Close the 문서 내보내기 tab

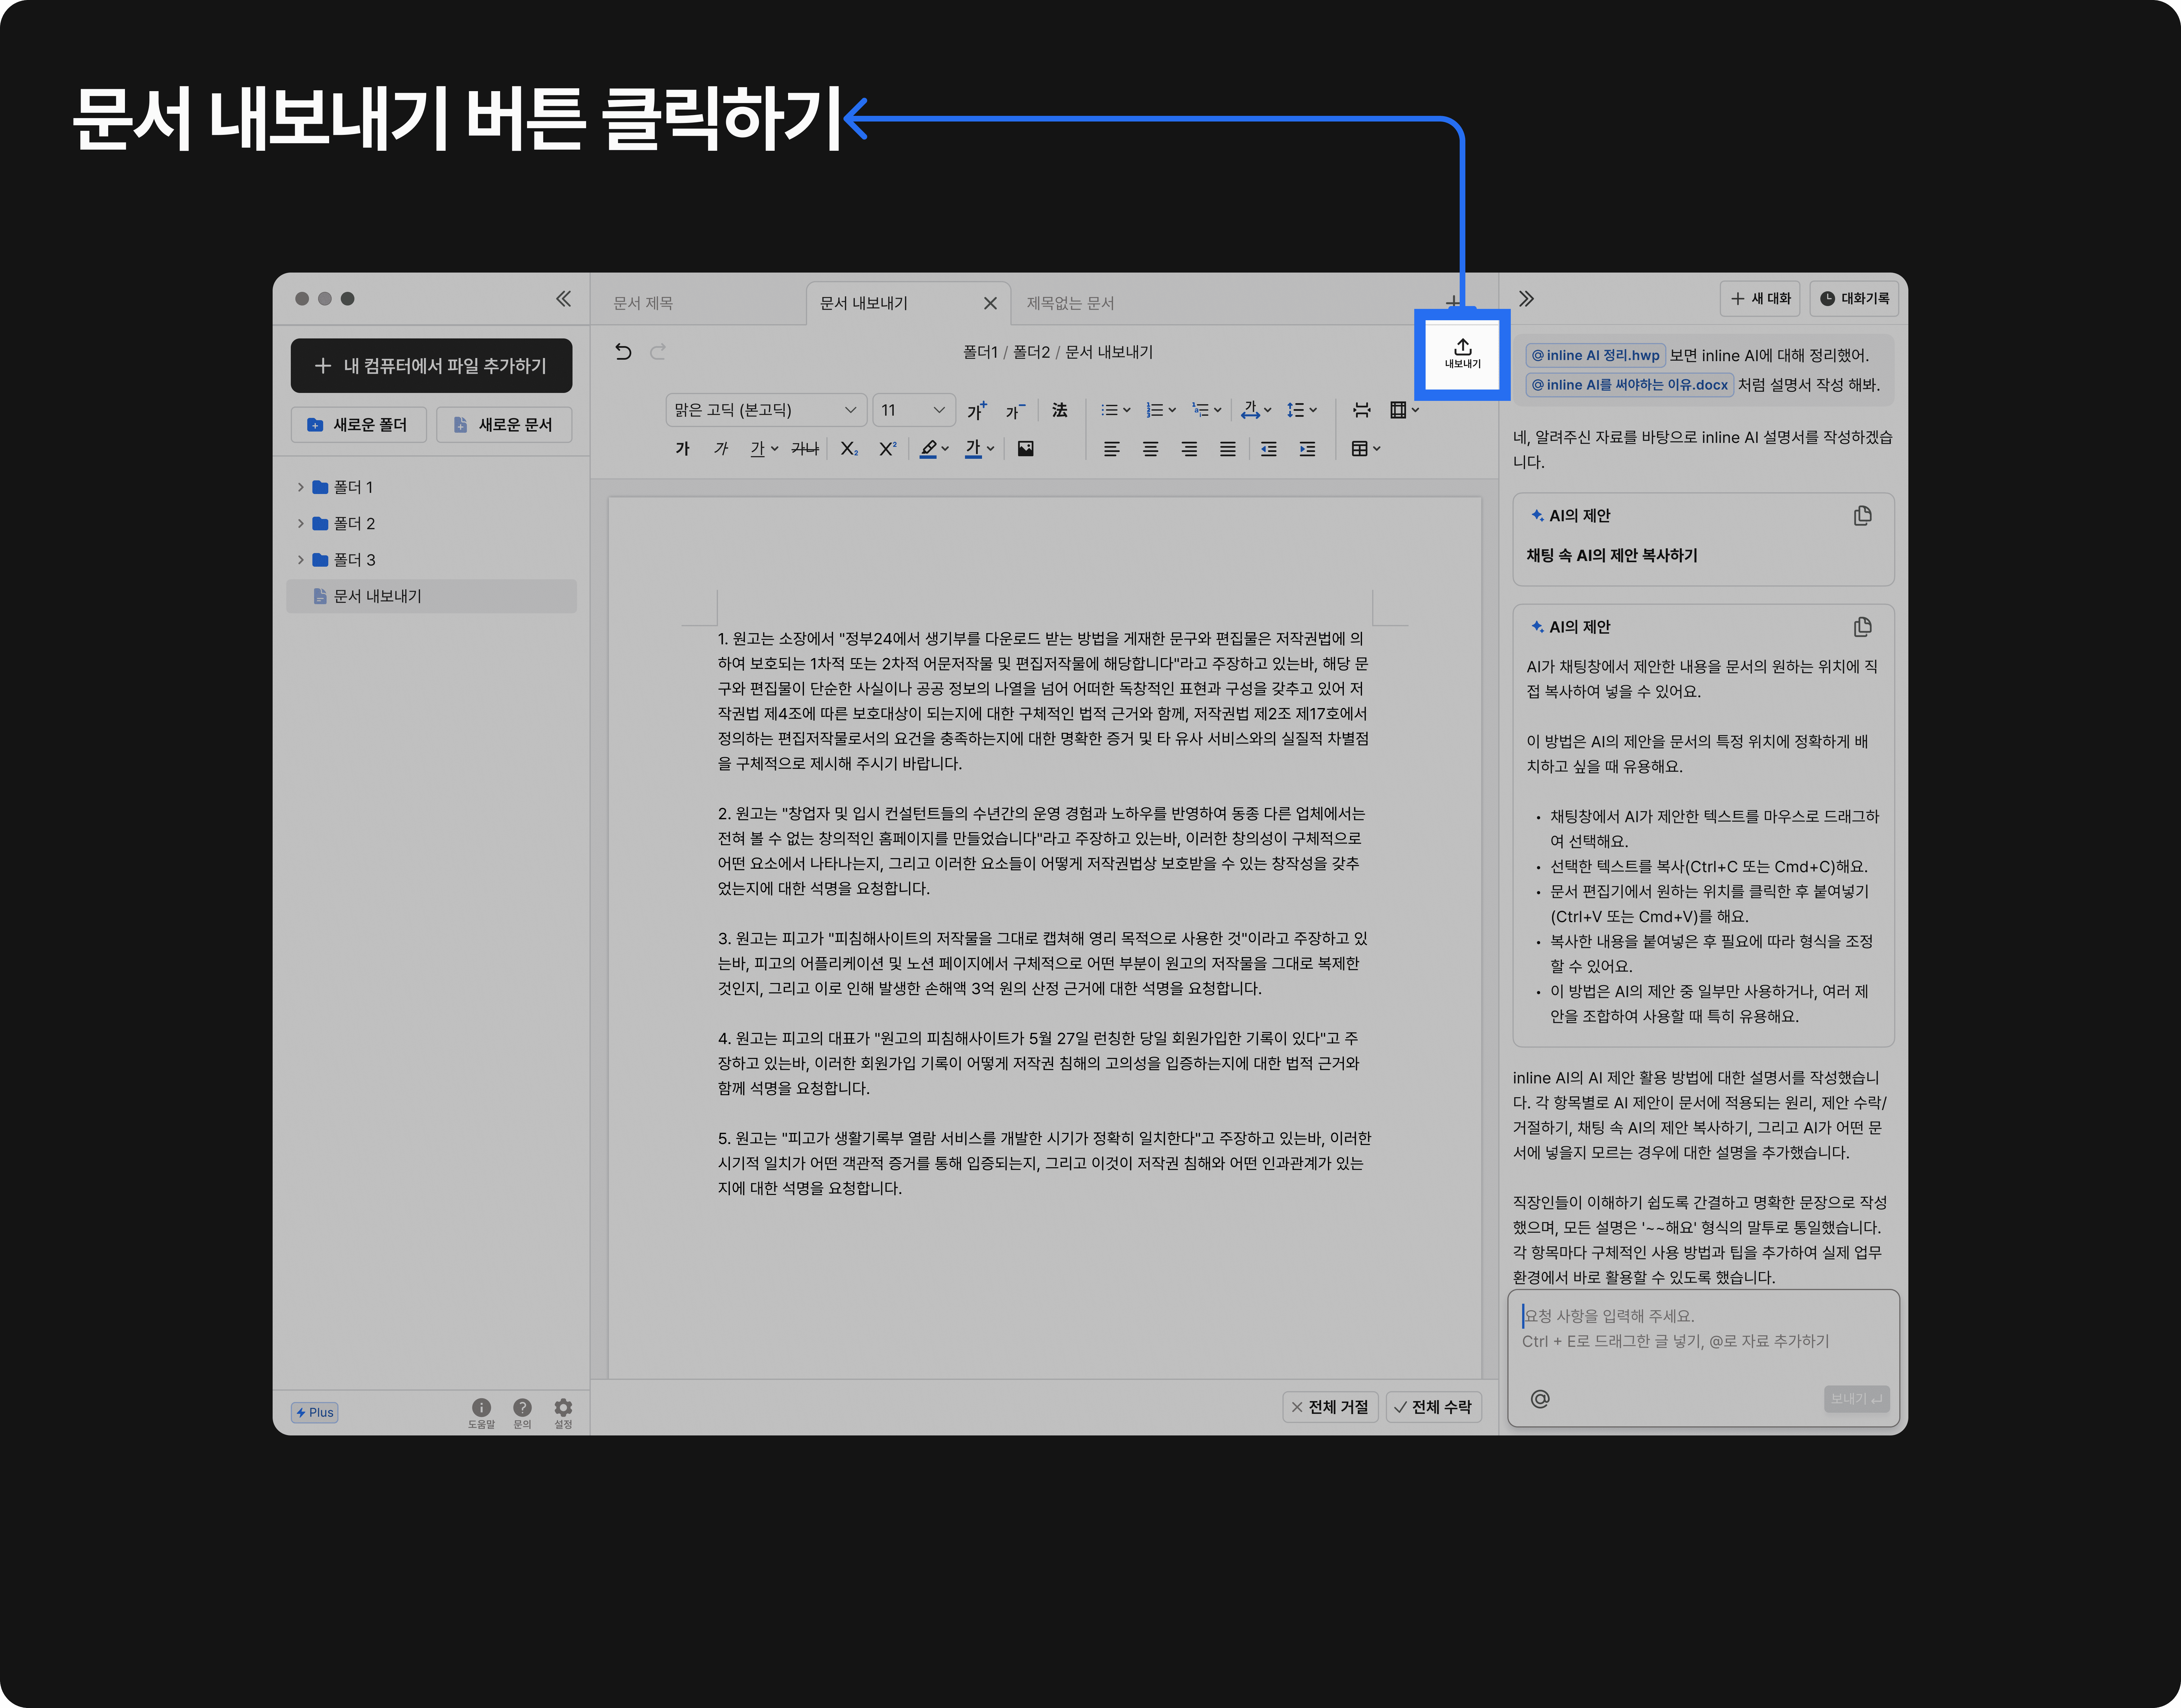(x=990, y=303)
